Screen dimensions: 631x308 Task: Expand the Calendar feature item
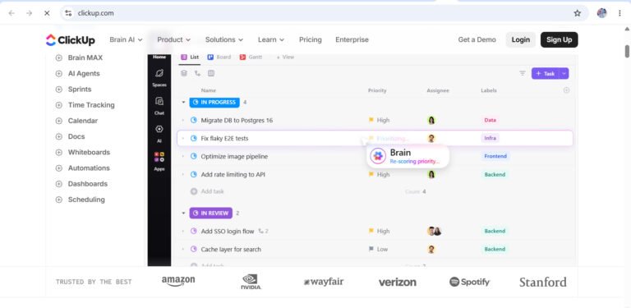coord(59,121)
